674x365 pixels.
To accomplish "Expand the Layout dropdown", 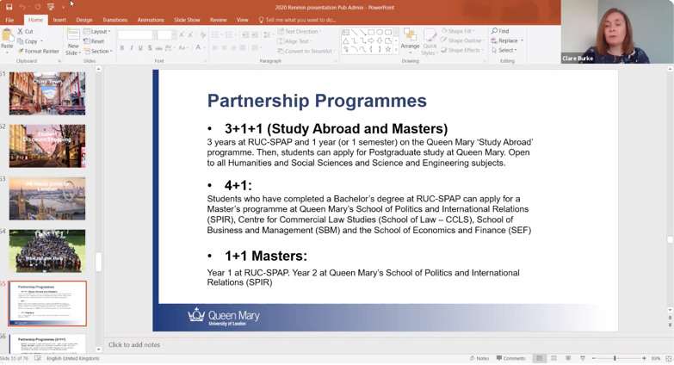I will tap(99, 31).
